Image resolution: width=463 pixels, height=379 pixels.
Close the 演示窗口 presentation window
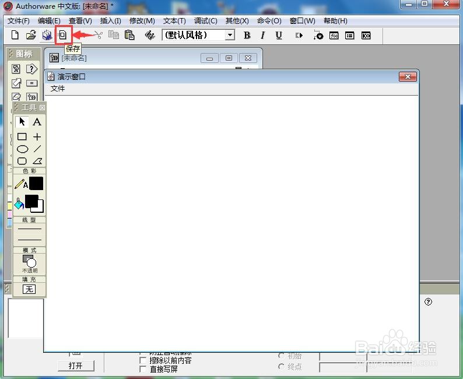pyautogui.click(x=408, y=77)
